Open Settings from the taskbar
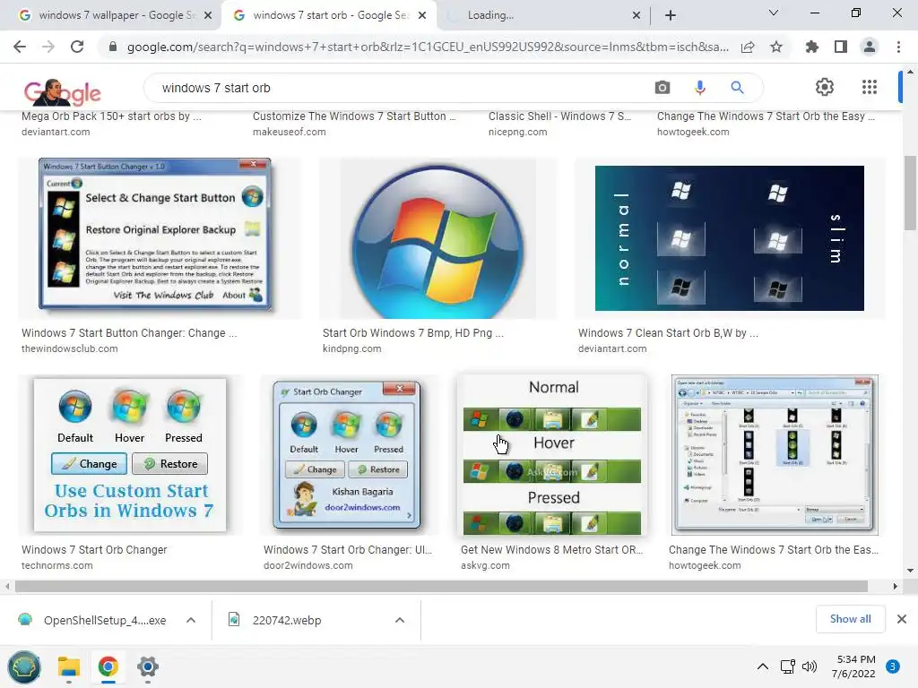This screenshot has width=918, height=688. (148, 666)
